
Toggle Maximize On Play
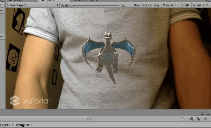point(147,5)
